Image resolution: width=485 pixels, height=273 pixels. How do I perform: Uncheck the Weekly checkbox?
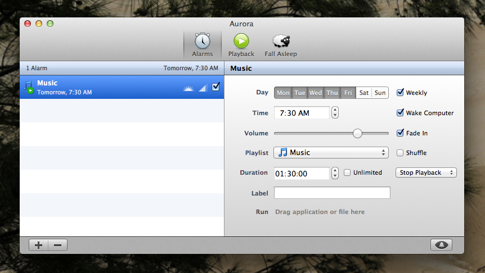[x=400, y=92]
